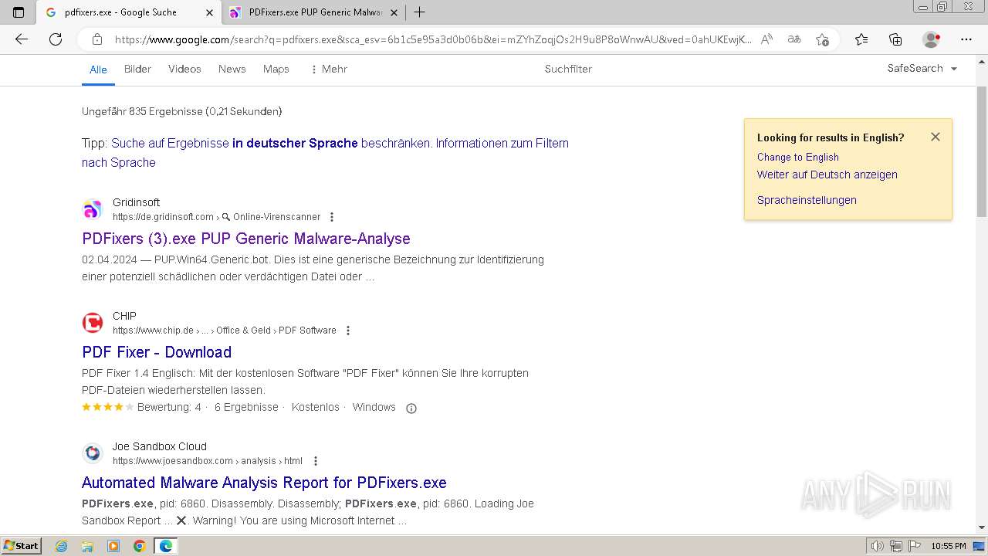The height and width of the screenshot is (556, 988).
Task: Open Collections panel
Action: (895, 39)
